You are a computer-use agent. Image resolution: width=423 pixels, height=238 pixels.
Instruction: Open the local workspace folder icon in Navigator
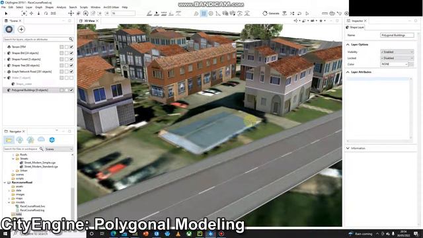9,139
